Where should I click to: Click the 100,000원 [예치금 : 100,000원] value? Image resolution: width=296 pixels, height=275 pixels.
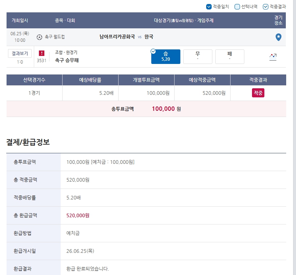(100, 162)
